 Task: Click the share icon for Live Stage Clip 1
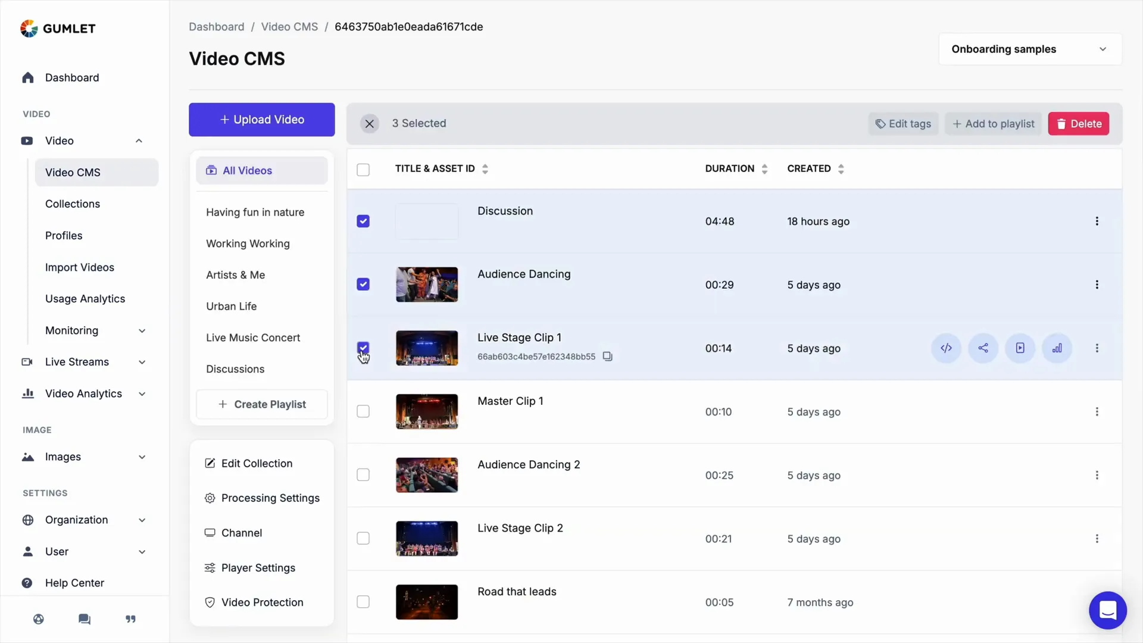(983, 348)
